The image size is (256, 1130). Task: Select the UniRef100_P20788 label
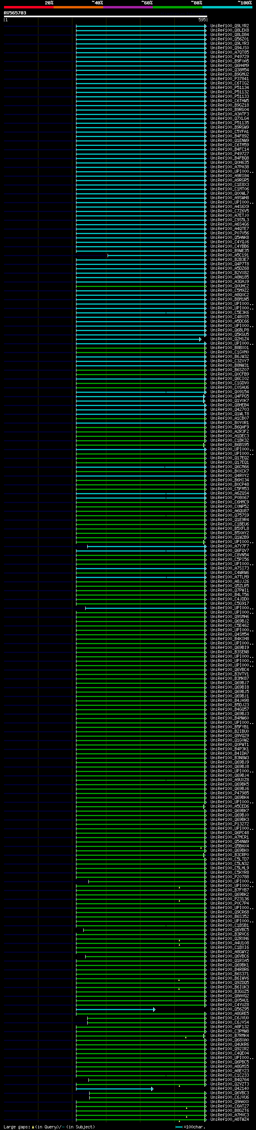[x=229, y=877]
